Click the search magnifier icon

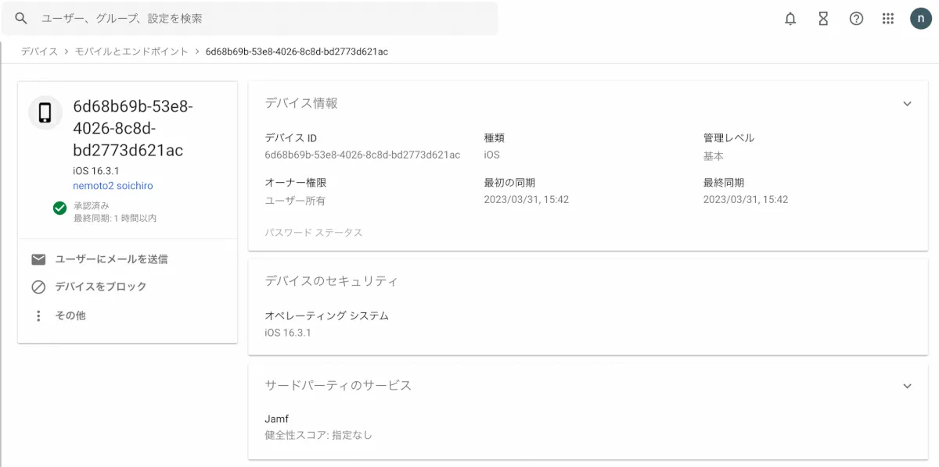tap(21, 18)
